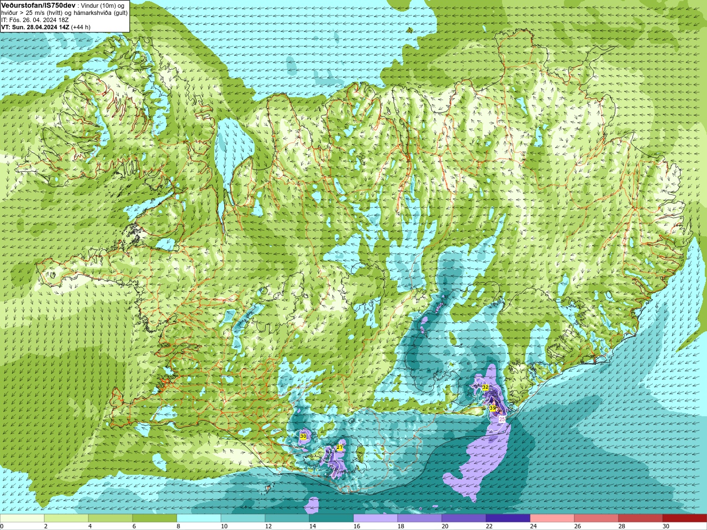707x530 pixels.
Task: Select the 18–20 m/s violet legend swatch
Action: 420,518
